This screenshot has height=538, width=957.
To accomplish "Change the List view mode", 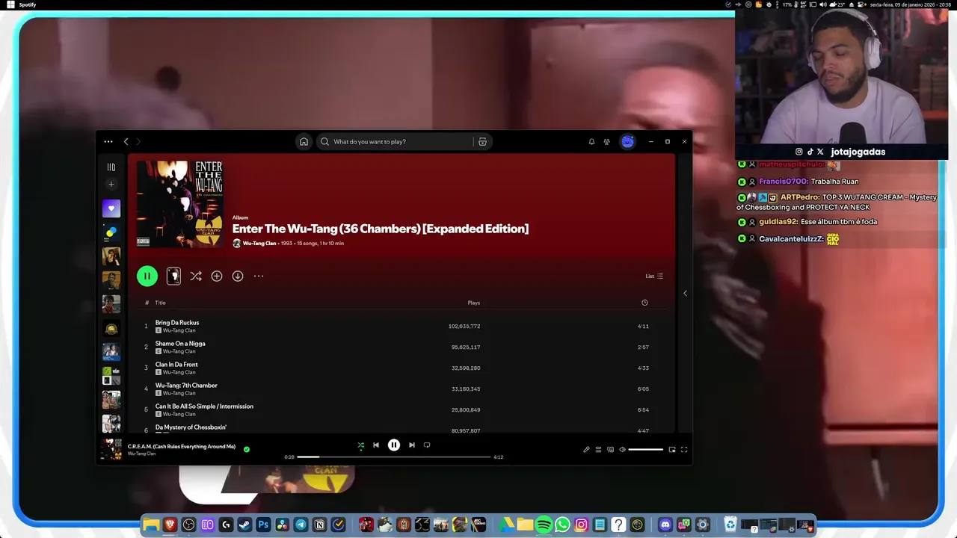I will tap(654, 276).
